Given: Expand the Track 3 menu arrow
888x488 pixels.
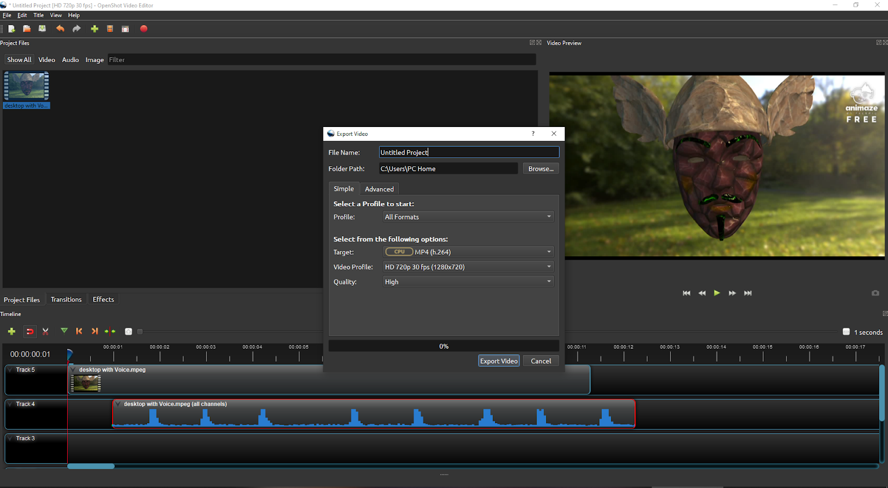Looking at the screenshot, I should 11,438.
